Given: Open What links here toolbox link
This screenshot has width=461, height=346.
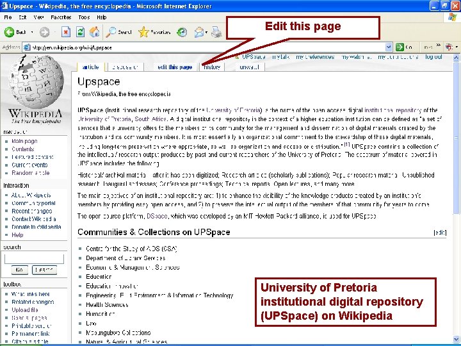Looking at the screenshot, I should [31, 294].
